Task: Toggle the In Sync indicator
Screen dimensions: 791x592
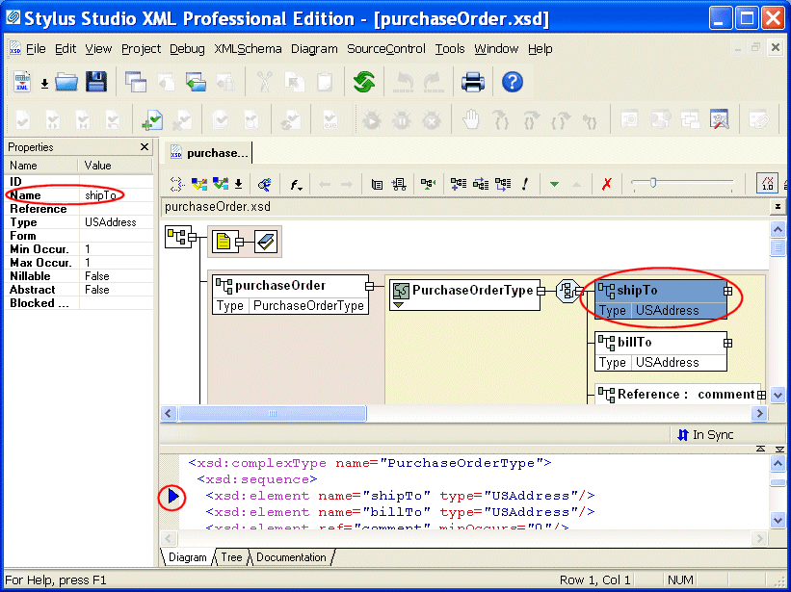Action: [705, 435]
